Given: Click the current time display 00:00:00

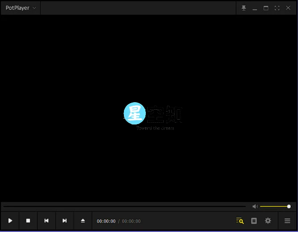Looking at the screenshot, I should 106,221.
